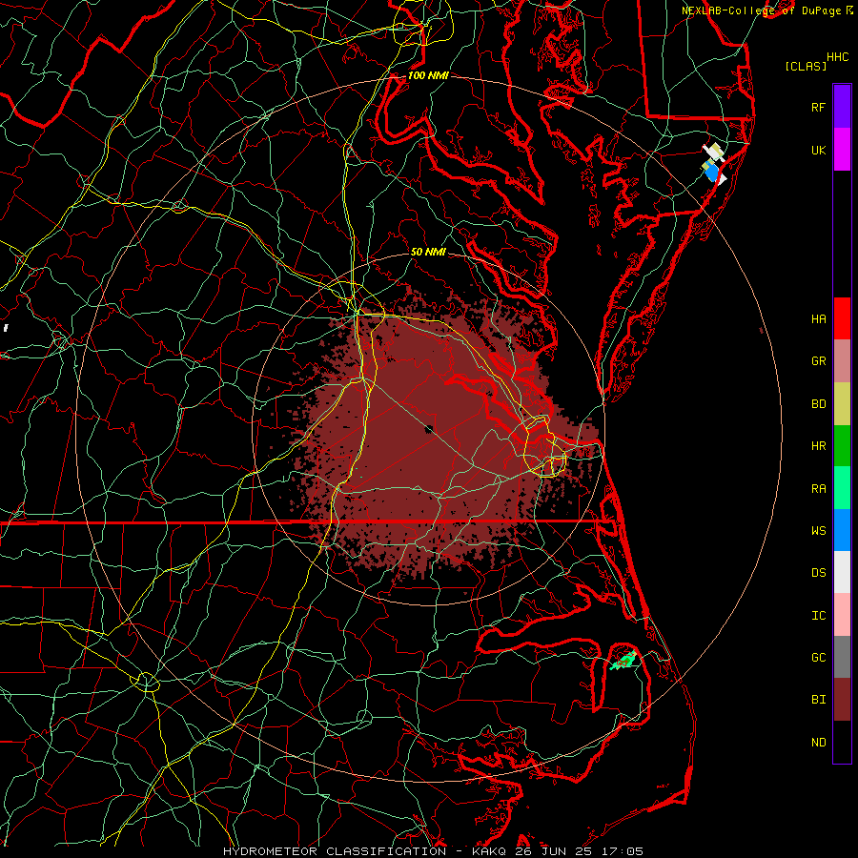Screen dimensions: 858x858
Task: Click the GR legend label
Action: [x=818, y=360]
